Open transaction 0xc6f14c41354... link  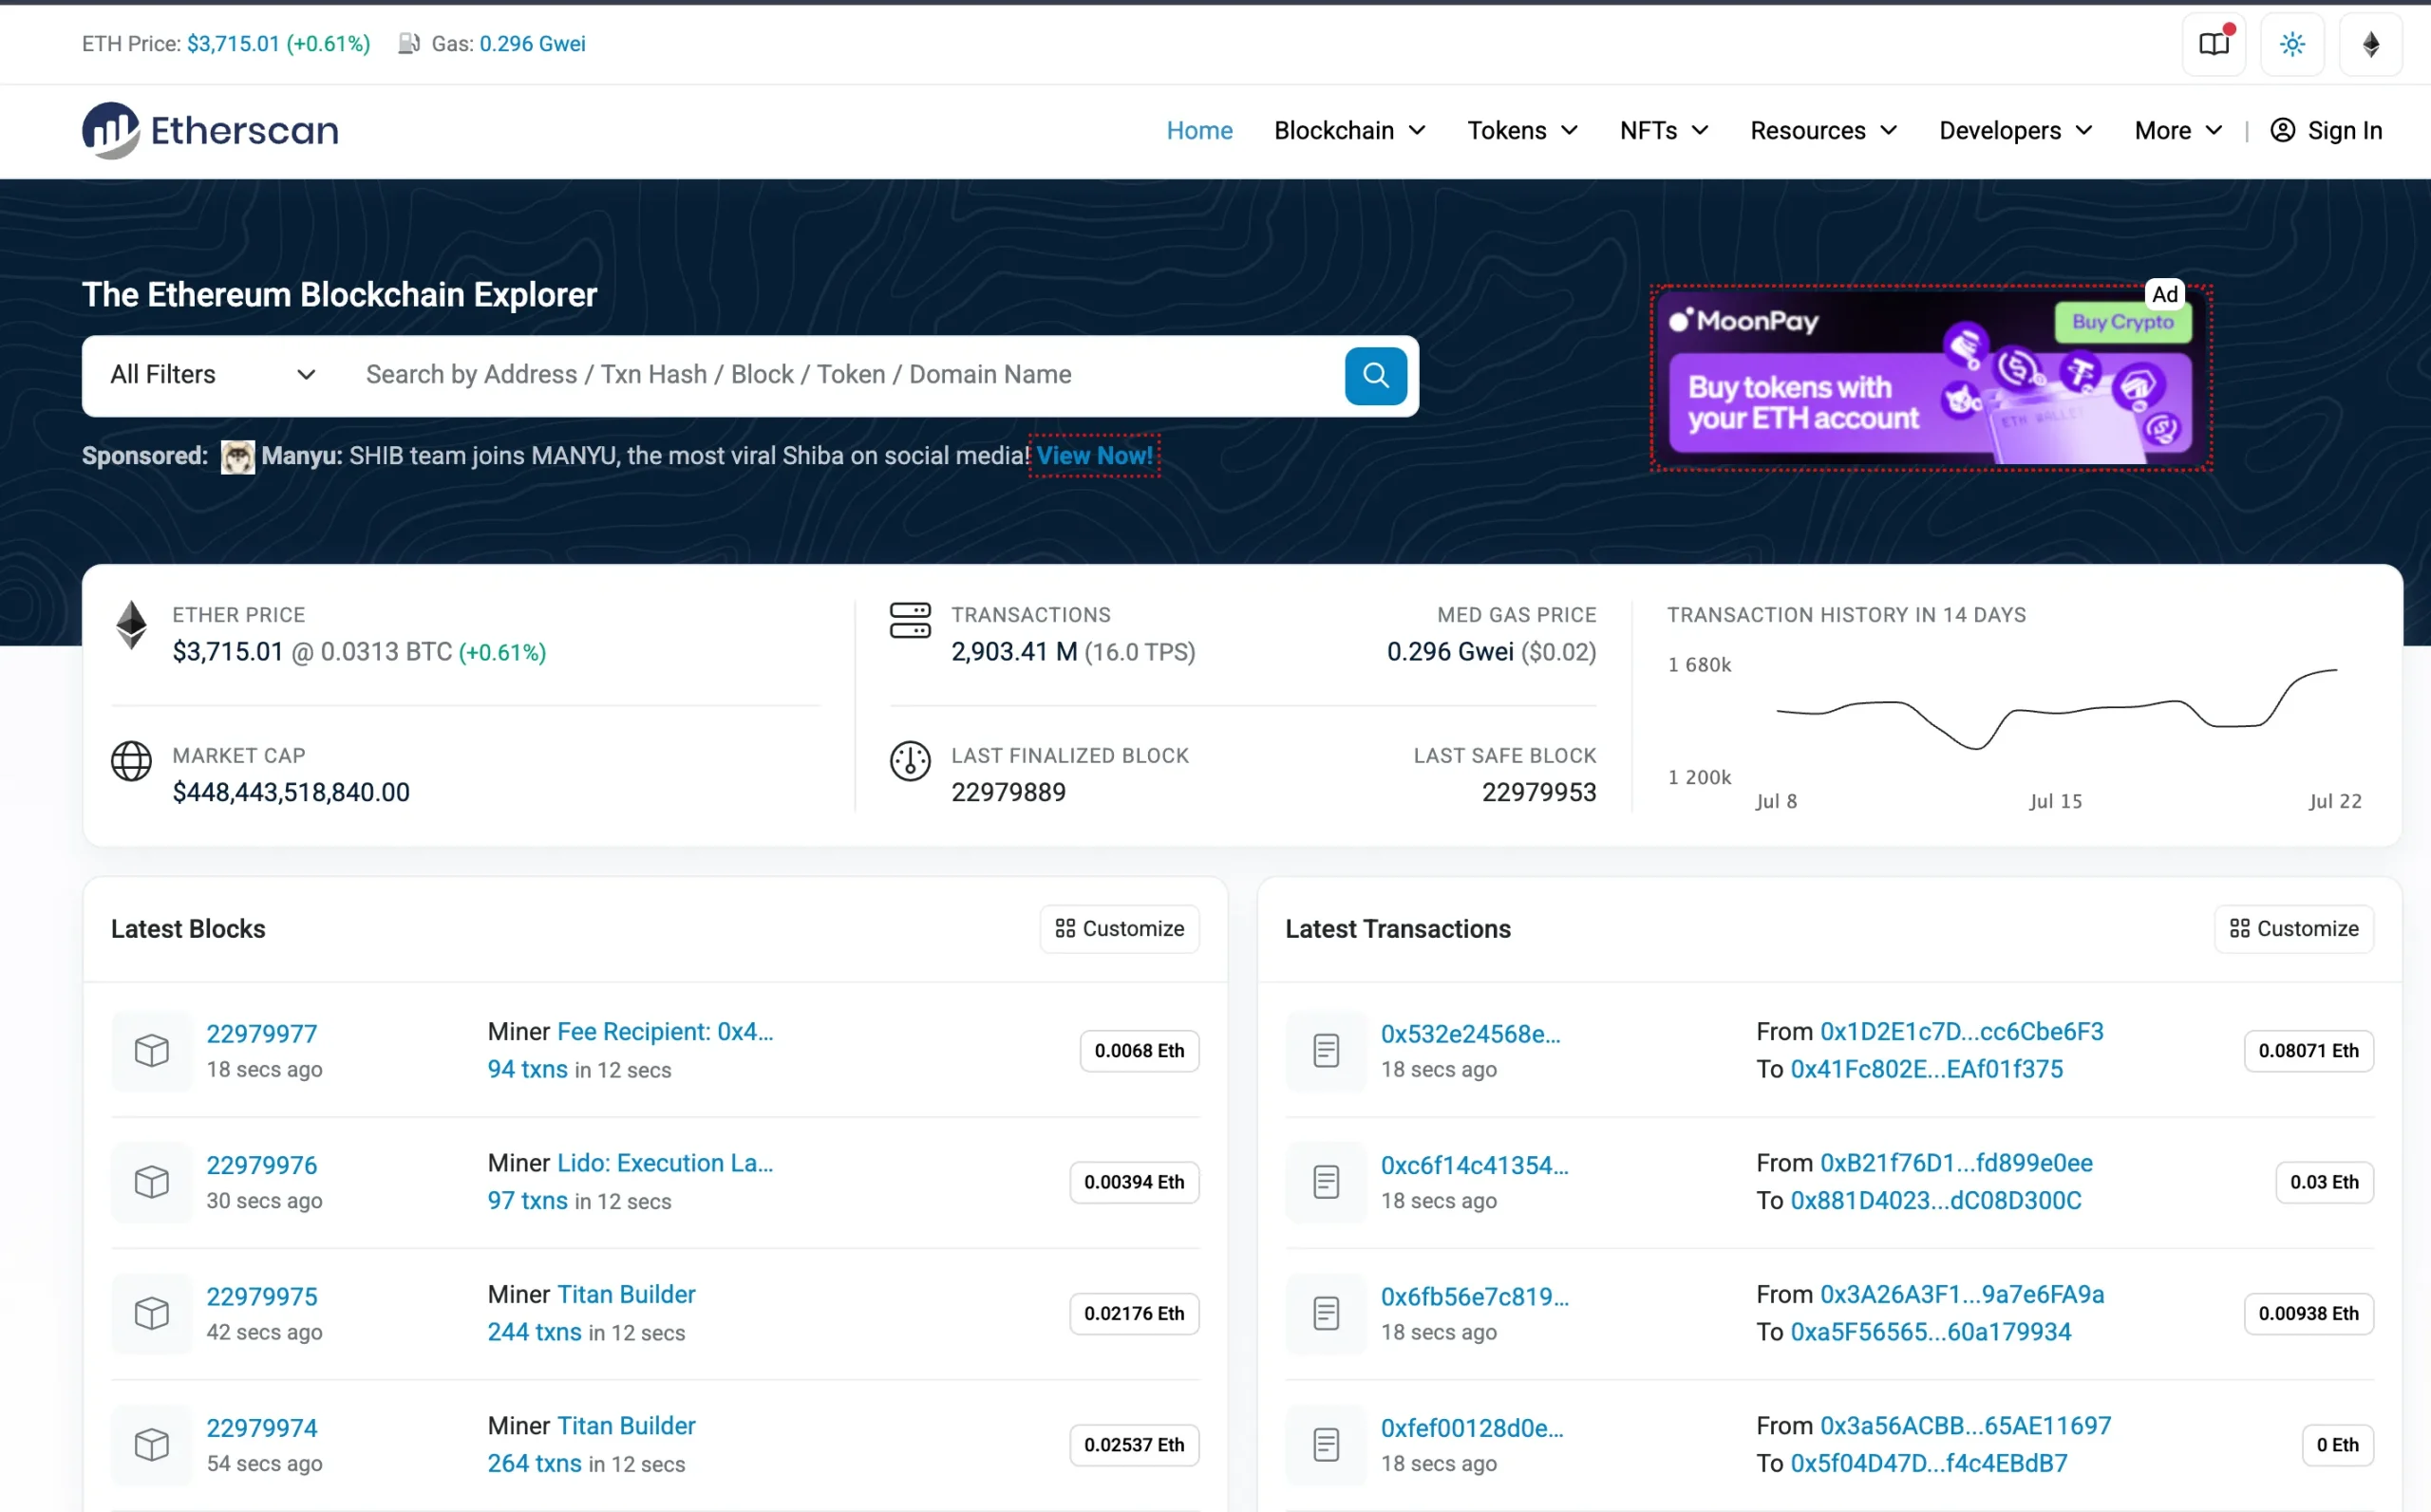[x=1474, y=1165]
